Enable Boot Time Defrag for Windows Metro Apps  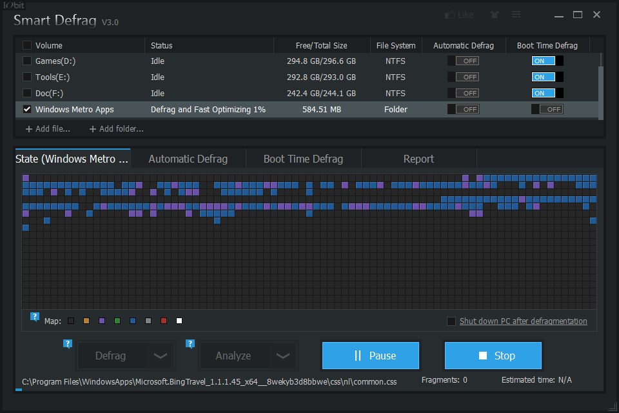click(547, 110)
